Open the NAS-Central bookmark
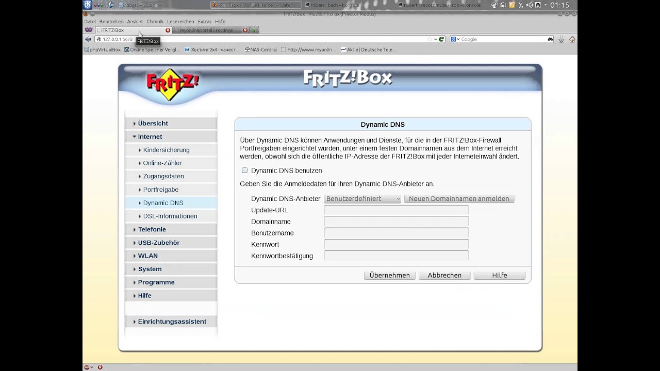The image size is (660, 371). tap(261, 50)
